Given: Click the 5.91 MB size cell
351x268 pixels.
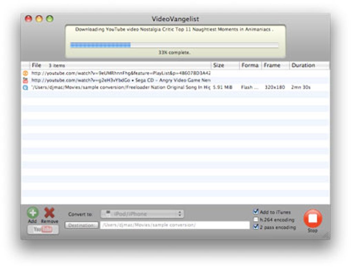Looking at the screenshot, I should tap(223, 87).
